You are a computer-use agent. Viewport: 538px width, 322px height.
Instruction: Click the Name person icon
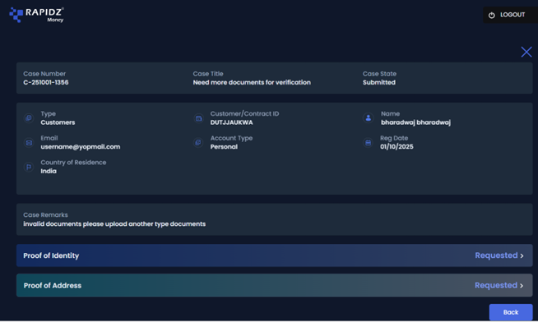pyautogui.click(x=369, y=118)
